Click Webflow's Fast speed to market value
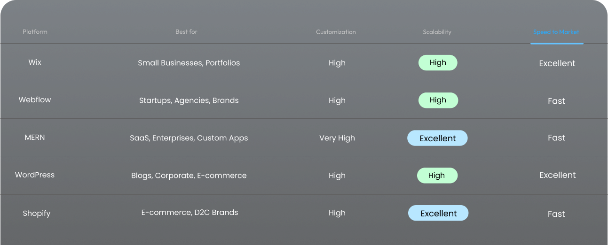The height and width of the screenshot is (245, 608). (556, 101)
